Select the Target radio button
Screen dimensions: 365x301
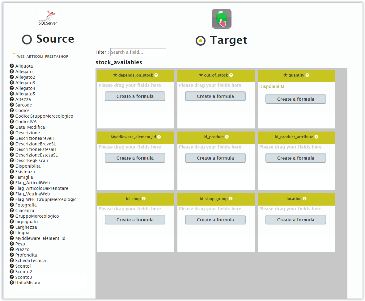point(201,40)
